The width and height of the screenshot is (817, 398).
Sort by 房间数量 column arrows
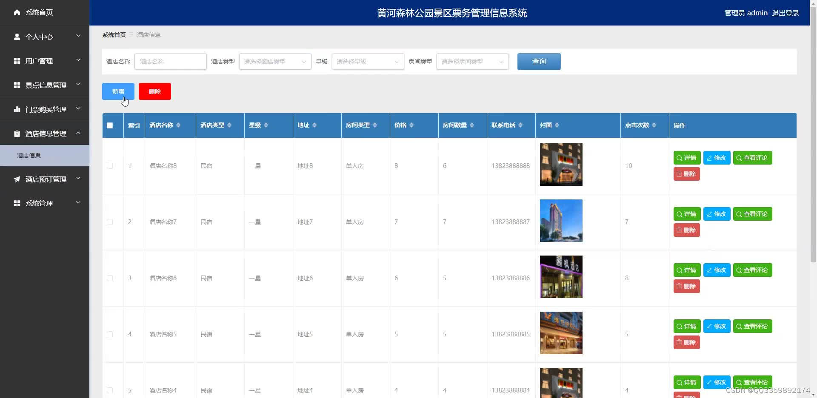point(472,125)
